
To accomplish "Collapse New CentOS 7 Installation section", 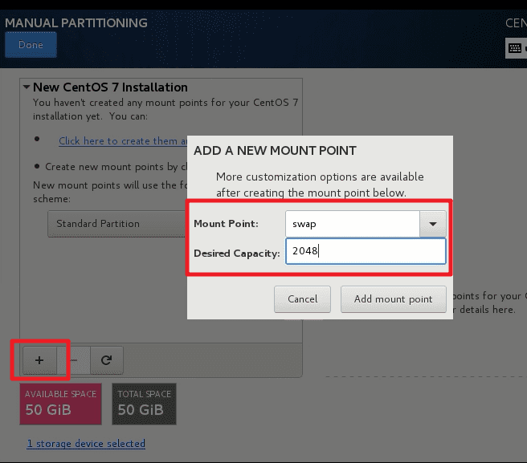I will pos(27,87).
